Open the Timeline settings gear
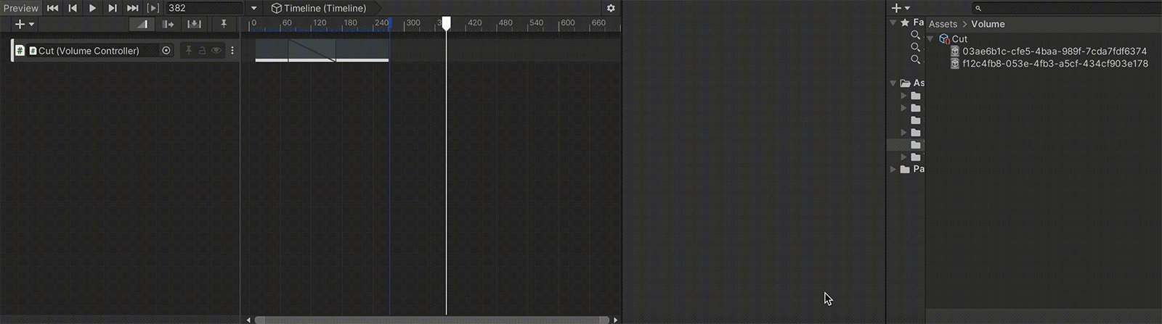 pos(611,8)
